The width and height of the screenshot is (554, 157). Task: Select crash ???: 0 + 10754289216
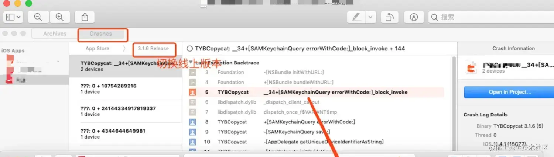click(x=126, y=88)
